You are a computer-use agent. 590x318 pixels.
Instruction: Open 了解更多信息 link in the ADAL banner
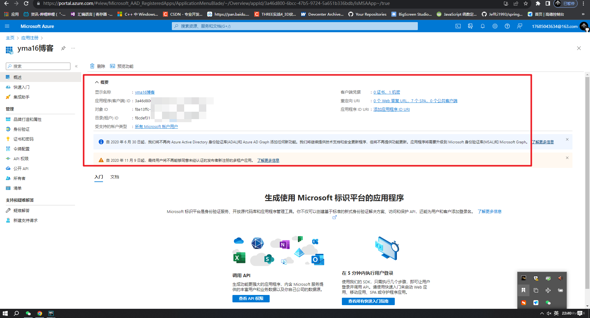(x=543, y=142)
